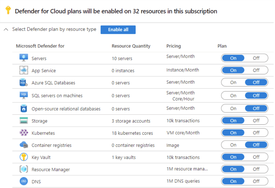
Task: Turn Resource Manager plan Off
Action: click(256, 169)
